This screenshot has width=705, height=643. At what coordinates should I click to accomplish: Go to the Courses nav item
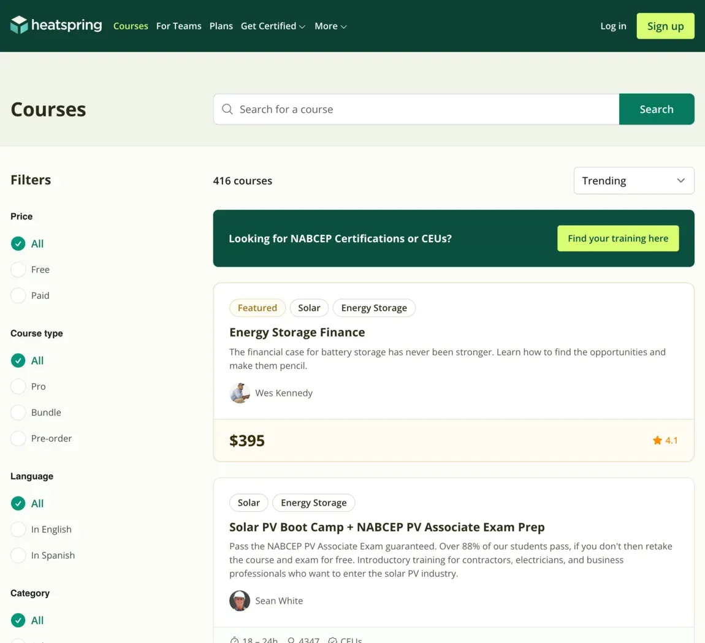coord(131,26)
